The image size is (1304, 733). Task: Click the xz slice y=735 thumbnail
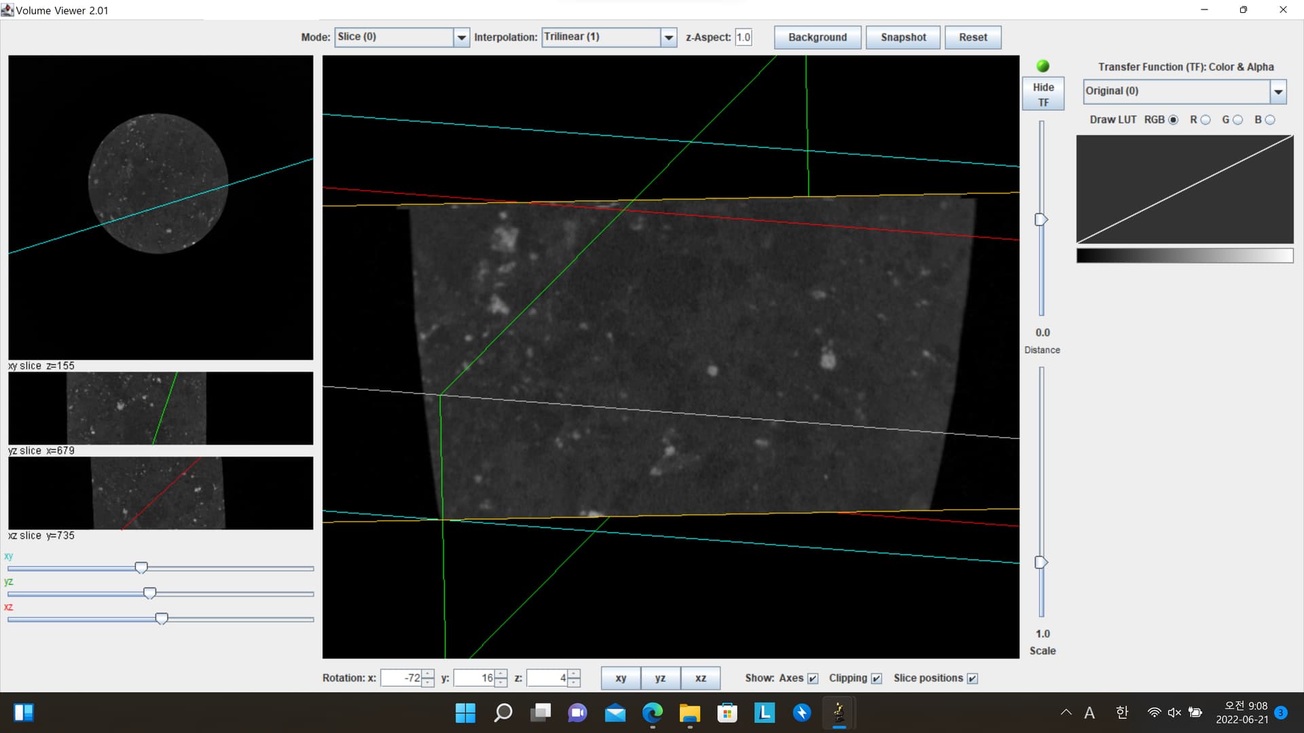click(160, 494)
